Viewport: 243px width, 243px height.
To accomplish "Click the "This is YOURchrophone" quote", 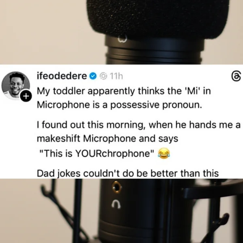I will (x=97, y=153).
